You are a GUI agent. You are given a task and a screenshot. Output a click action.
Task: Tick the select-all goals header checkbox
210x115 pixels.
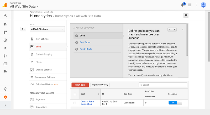click(x=75, y=94)
